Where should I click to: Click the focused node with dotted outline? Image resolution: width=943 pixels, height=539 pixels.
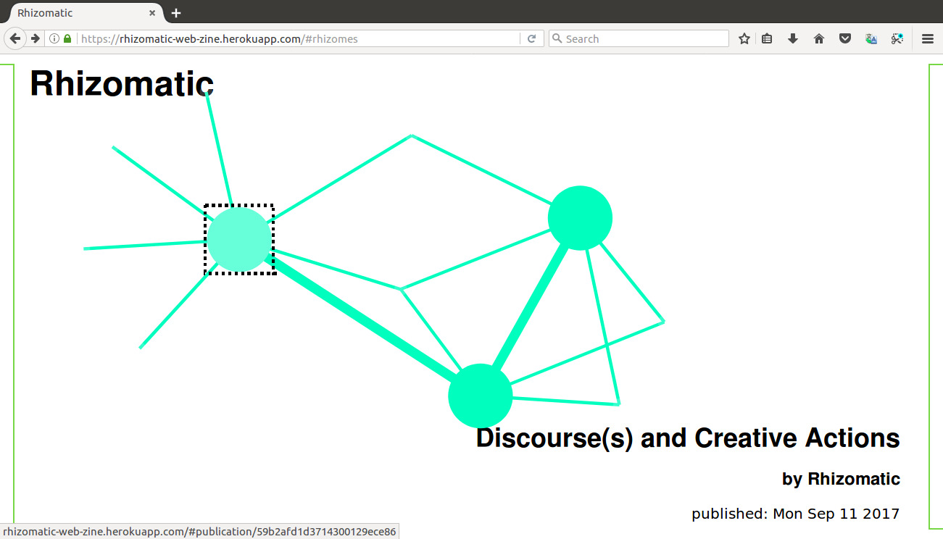tap(239, 240)
